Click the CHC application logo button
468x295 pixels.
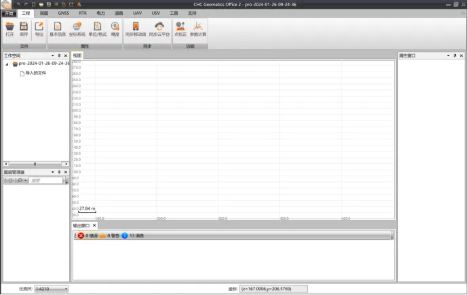pyautogui.click(x=6, y=5)
